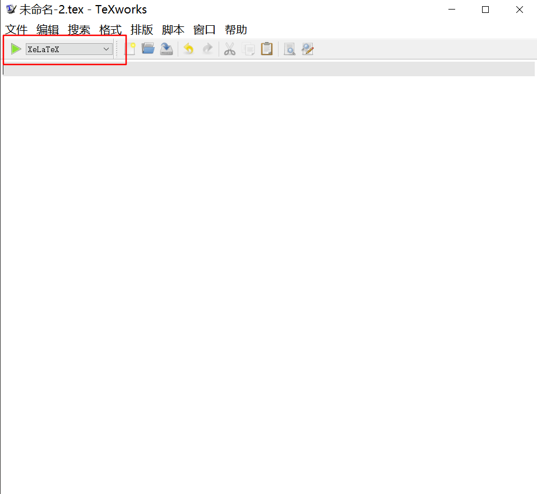Paste using the clipboard icon
Screen dimensions: 537x494
[x=267, y=49]
